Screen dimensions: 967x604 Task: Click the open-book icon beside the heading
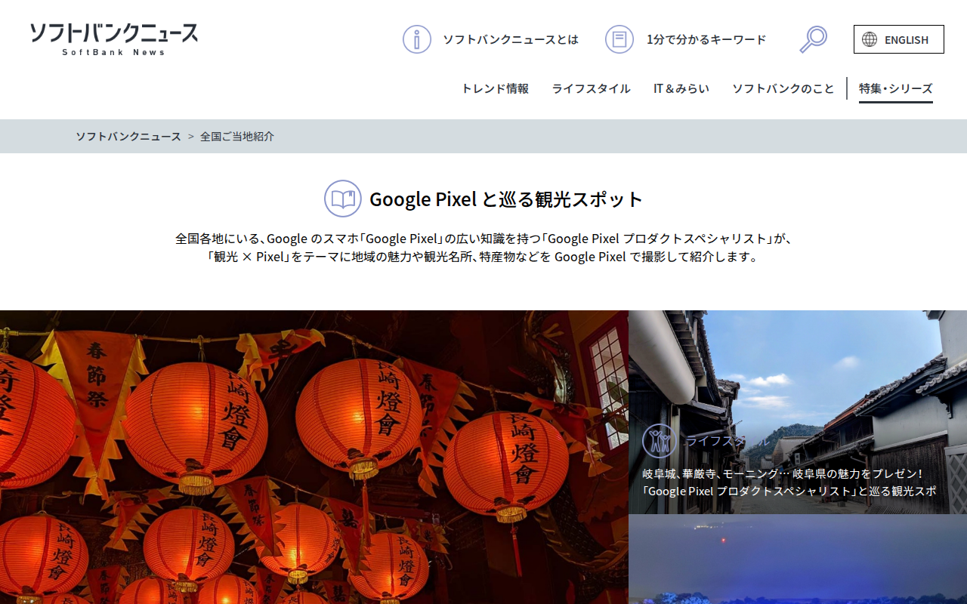tap(343, 199)
